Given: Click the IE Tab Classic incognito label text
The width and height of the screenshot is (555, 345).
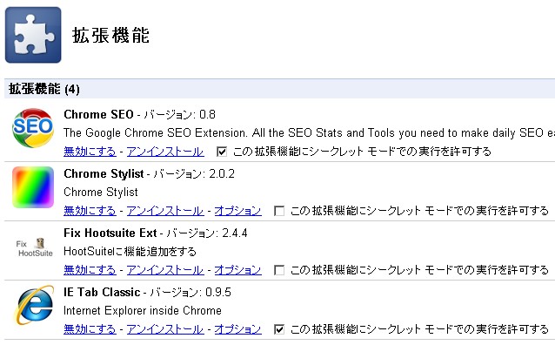Looking at the screenshot, I should click(419, 329).
